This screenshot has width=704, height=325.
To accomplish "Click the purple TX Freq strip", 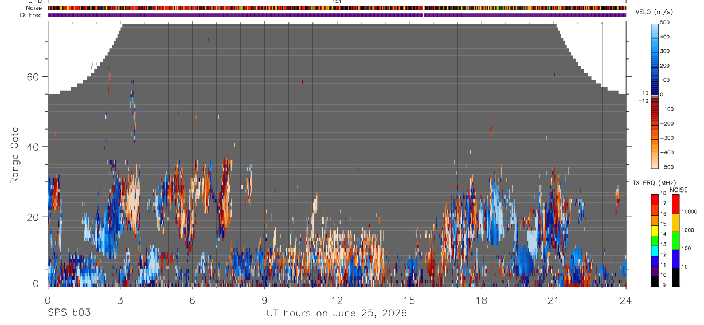I will (337, 15).
